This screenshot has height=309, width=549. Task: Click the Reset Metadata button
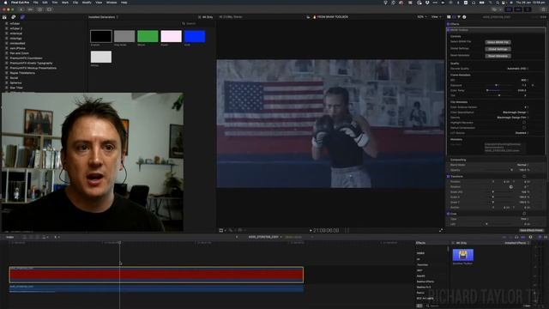(x=498, y=56)
